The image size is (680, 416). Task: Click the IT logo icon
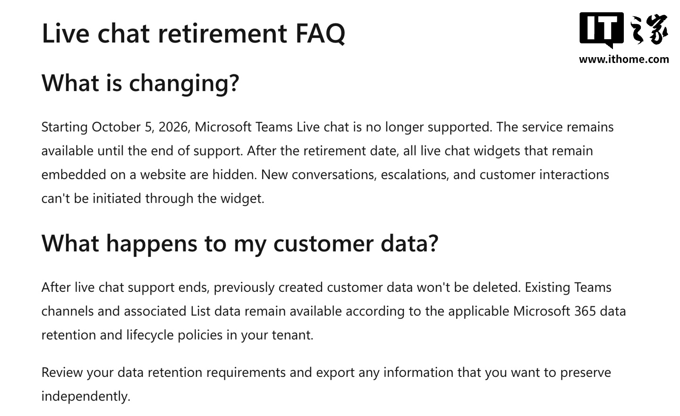click(x=602, y=30)
